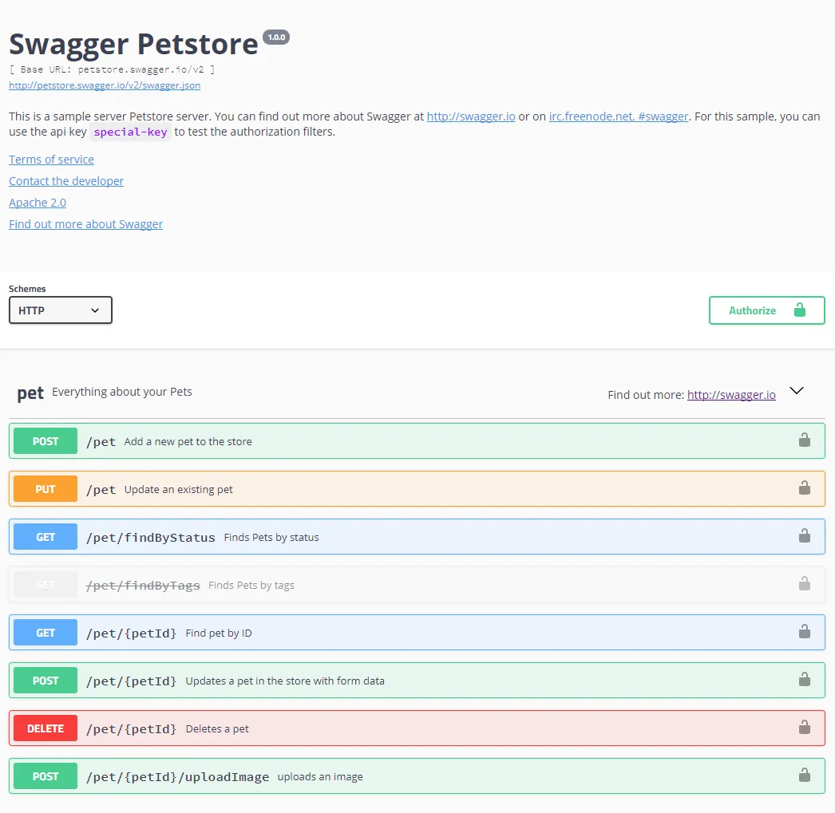This screenshot has height=813, width=835.
Task: Open the Schemes HTTP dropdown
Action: click(61, 310)
